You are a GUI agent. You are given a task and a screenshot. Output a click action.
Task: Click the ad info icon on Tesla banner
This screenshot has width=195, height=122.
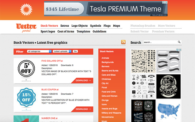[x=164, y=2]
